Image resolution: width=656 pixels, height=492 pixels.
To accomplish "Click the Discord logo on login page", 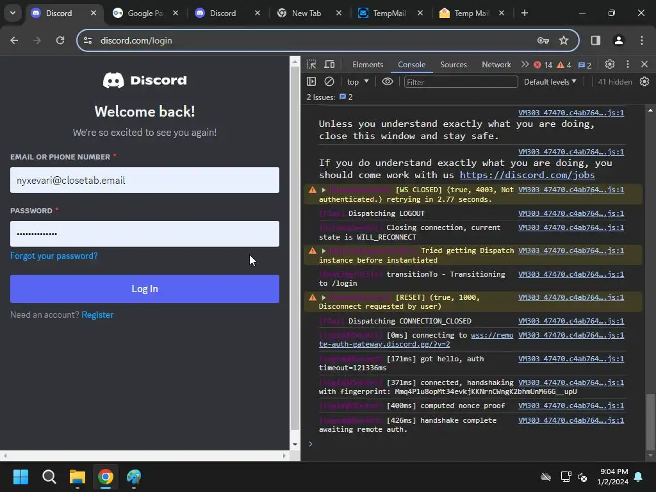I will point(145,80).
